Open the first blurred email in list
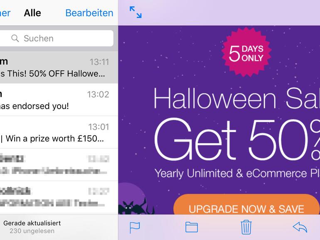 [59, 164]
